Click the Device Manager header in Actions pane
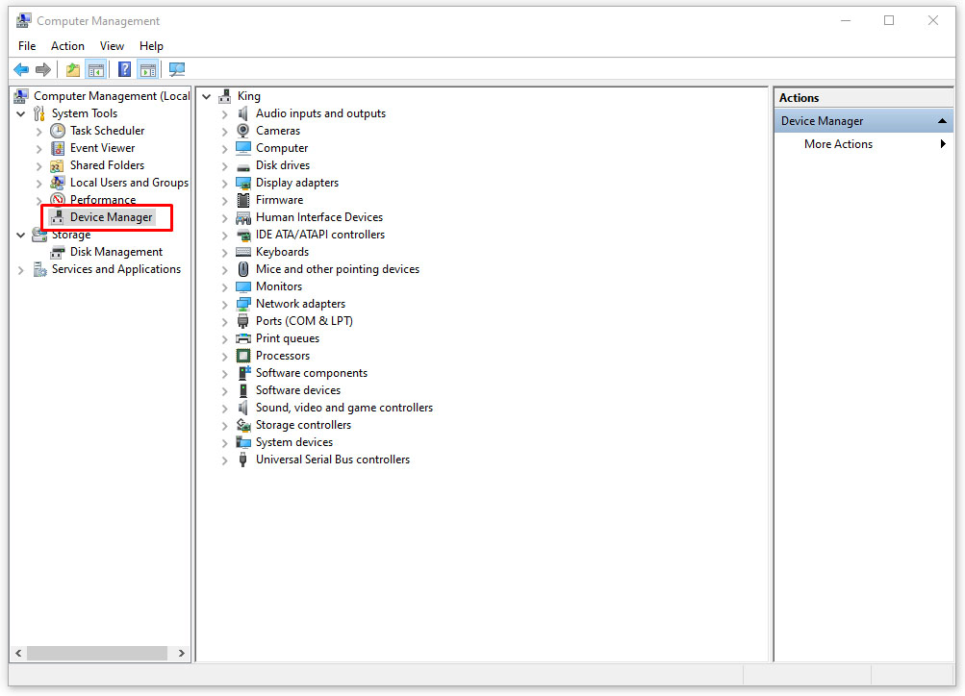The width and height of the screenshot is (965, 696). pyautogui.click(x=863, y=121)
